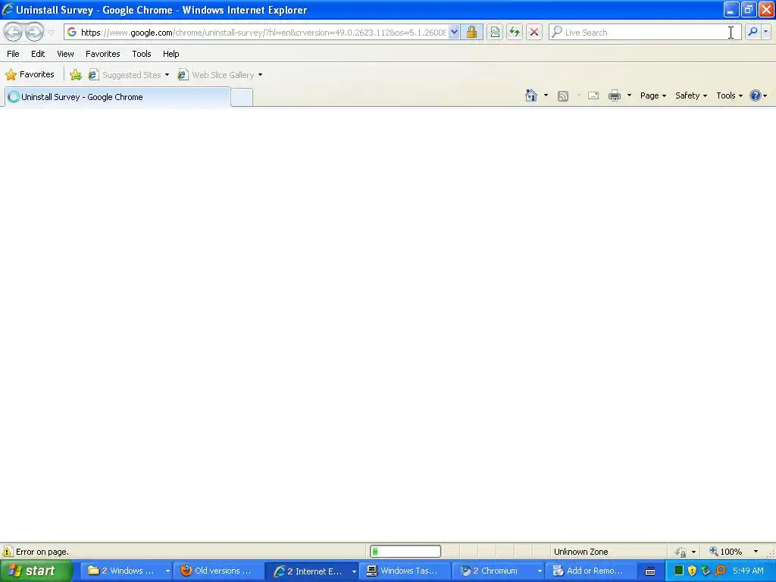Click the address bar URL field
This screenshot has width=776, height=582.
(263, 32)
